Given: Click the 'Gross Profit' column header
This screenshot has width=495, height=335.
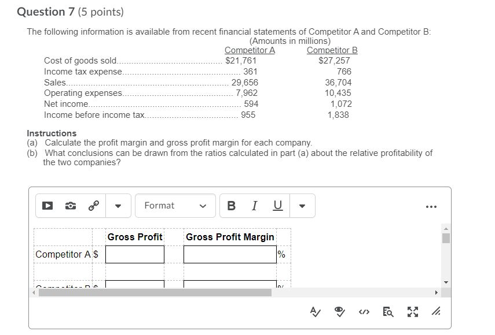Looking at the screenshot, I should tap(135, 237).
